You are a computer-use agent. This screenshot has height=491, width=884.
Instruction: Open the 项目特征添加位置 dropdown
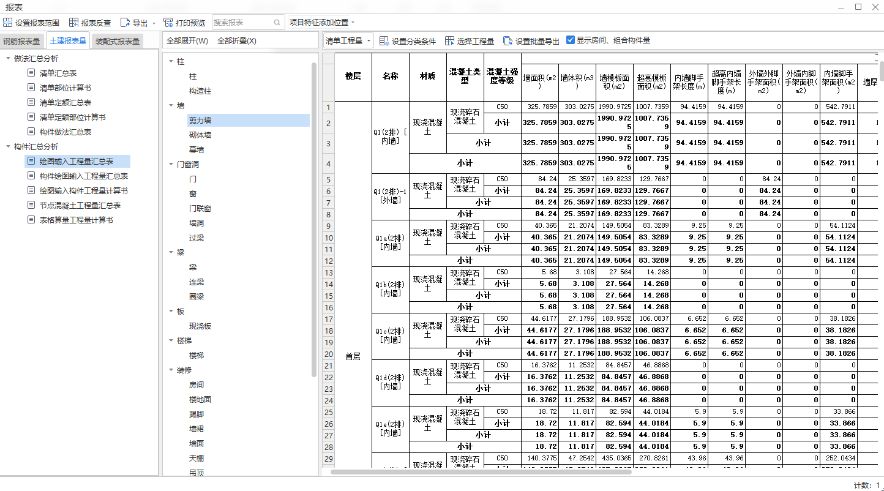click(321, 23)
